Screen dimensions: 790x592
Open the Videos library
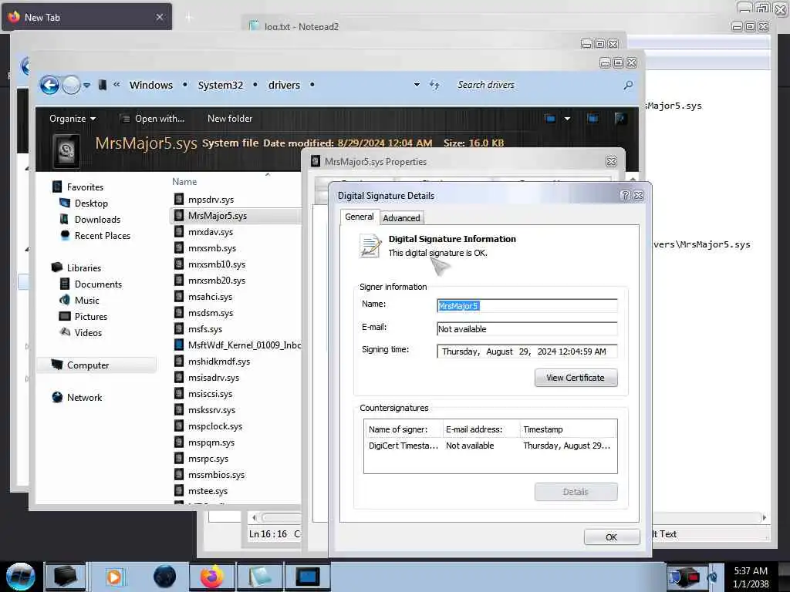click(x=88, y=333)
